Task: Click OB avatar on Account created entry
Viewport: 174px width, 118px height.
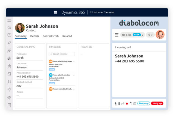Action: coord(51,89)
